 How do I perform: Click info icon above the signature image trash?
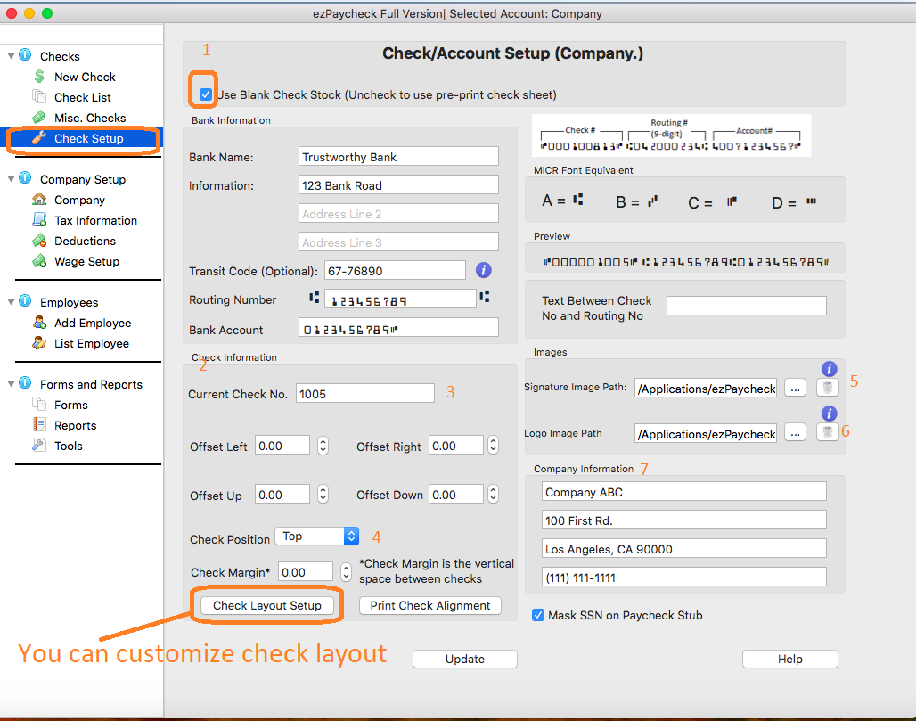pyautogui.click(x=828, y=368)
